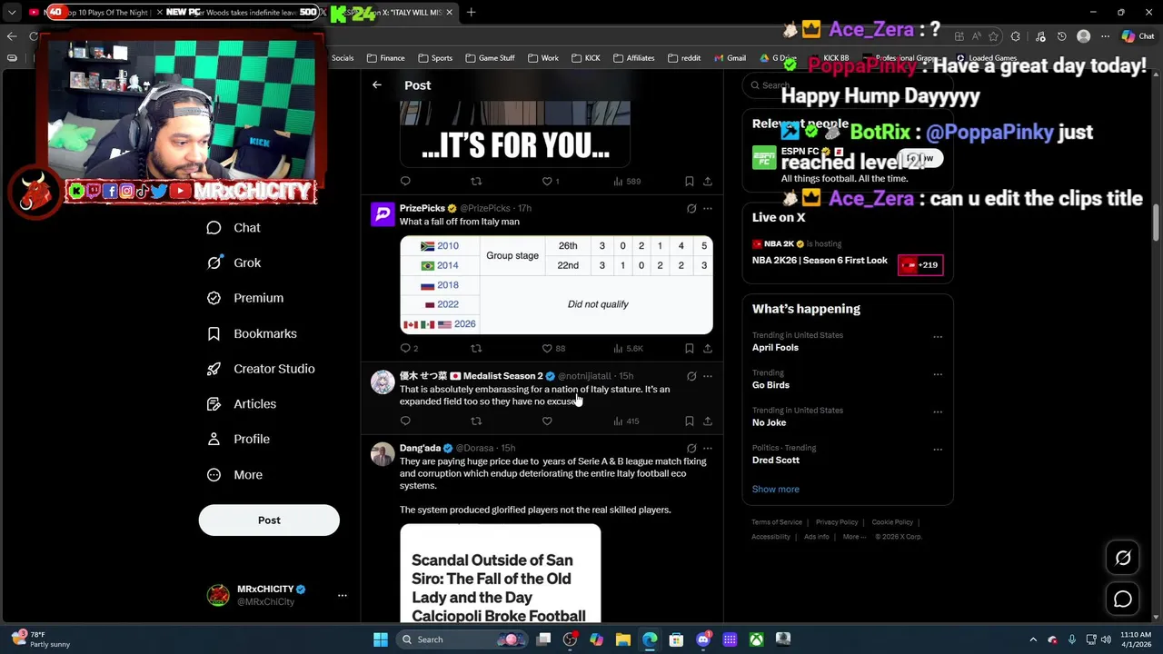Open Creator Studio in the sidebar
The height and width of the screenshot is (654, 1163).
pyautogui.click(x=261, y=369)
